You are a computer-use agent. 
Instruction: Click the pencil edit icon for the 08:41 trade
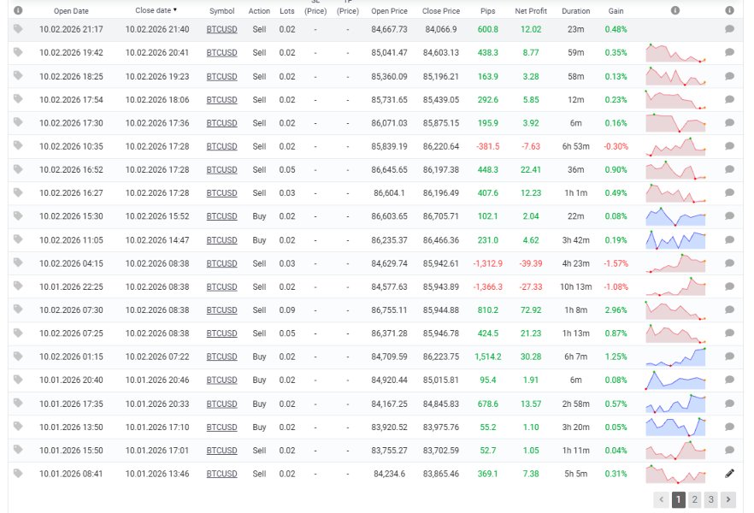pyautogui.click(x=729, y=474)
